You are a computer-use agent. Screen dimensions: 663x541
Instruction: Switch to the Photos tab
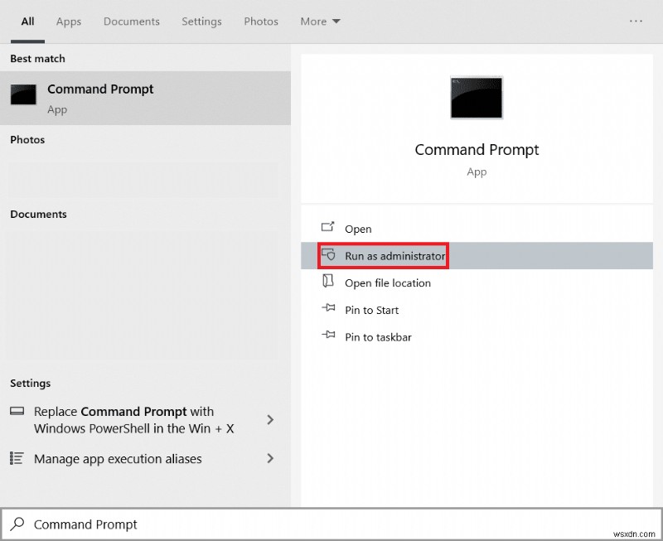(x=260, y=22)
